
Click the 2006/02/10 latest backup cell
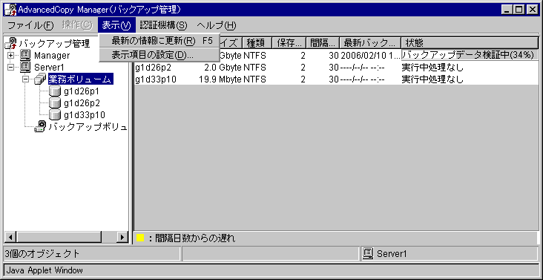(x=371, y=55)
